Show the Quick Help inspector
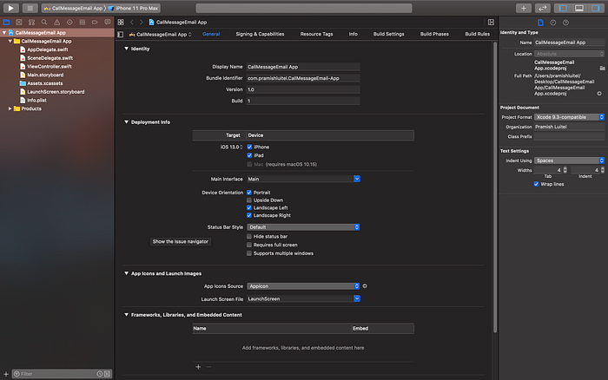This screenshot has width=608, height=380. [565, 23]
